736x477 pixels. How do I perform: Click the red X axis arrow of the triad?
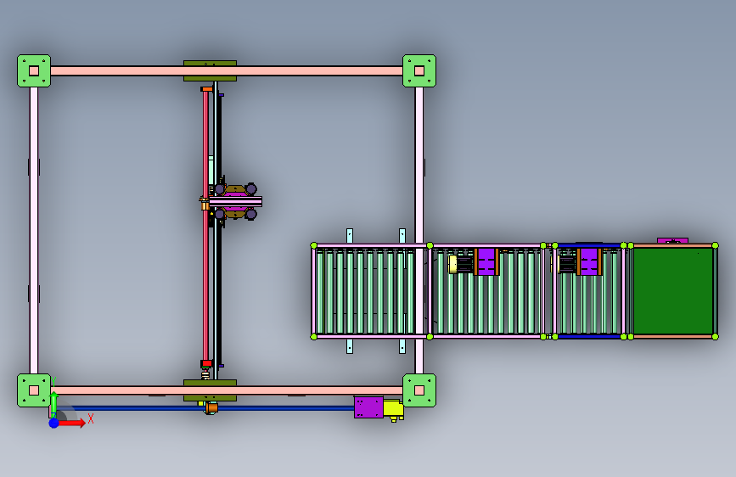coord(71,423)
